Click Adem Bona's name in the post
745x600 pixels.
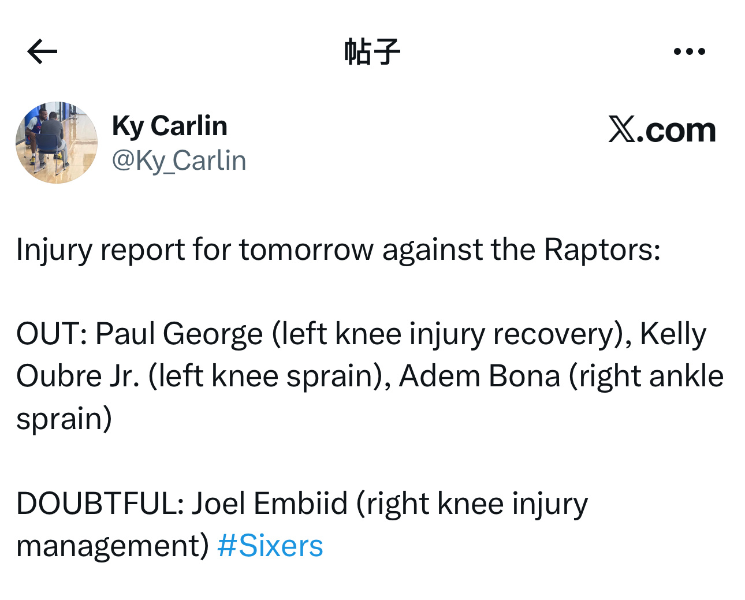point(479,377)
